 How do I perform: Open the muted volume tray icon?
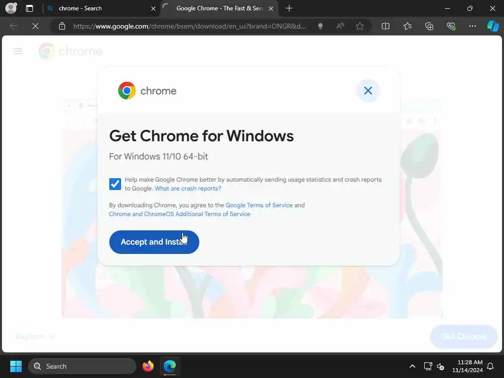441,366
